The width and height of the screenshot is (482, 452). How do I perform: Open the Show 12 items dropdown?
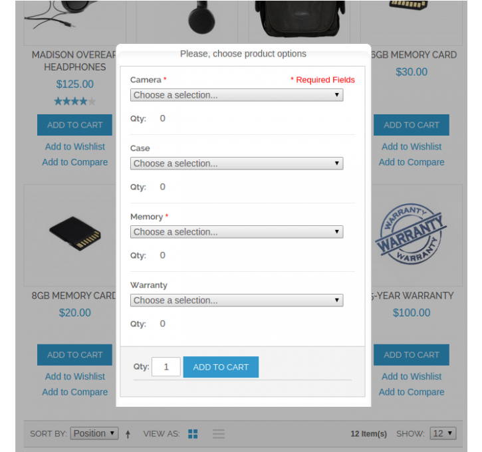(x=443, y=433)
